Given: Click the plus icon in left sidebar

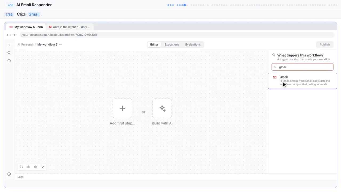Looking at the screenshot, I should click(x=9, y=45).
